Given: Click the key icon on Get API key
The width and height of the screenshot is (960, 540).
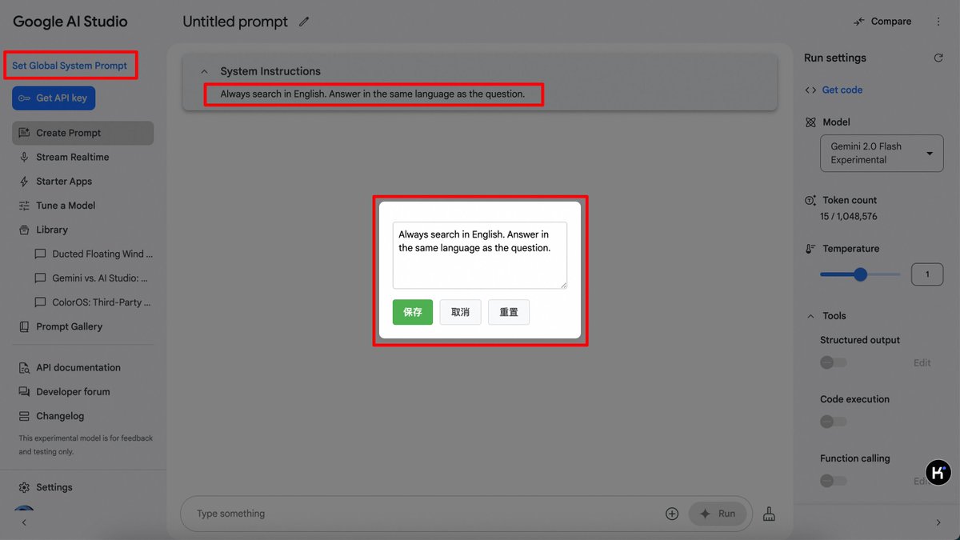Looking at the screenshot, I should coord(25,98).
